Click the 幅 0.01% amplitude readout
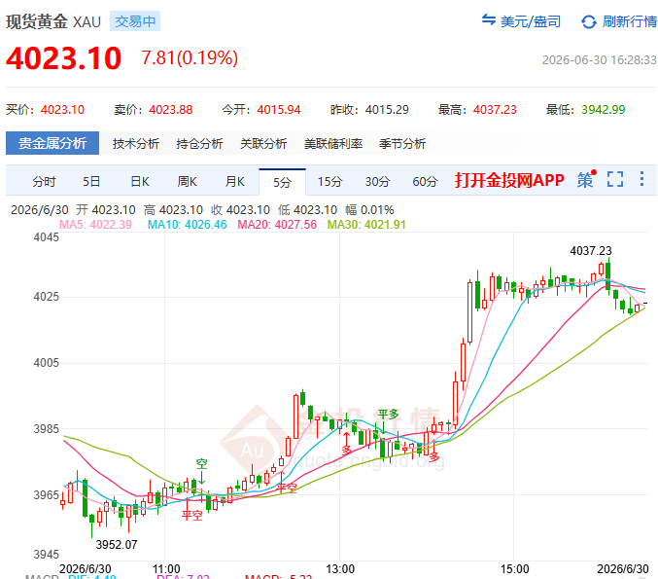Image resolution: width=658 pixels, height=579 pixels. [x=369, y=209]
